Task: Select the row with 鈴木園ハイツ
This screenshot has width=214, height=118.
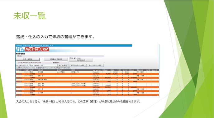Action: click(x=87, y=72)
